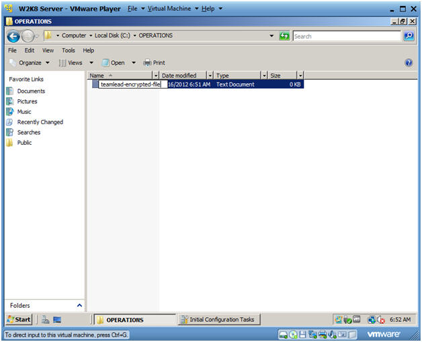This screenshot has width=422, height=342.
Task: Click the Text Document type cell
Action: [235, 84]
